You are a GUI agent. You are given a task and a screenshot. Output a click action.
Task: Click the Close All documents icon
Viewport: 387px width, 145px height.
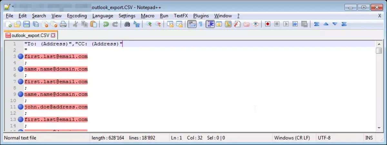coord(54,24)
